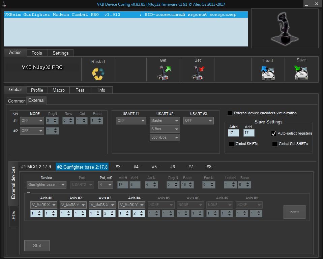
Task: Select the #8 device tab
Action: tap(210, 167)
